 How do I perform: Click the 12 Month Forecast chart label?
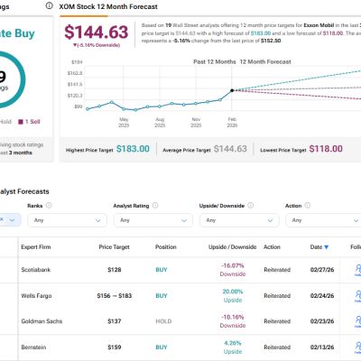[265, 61]
